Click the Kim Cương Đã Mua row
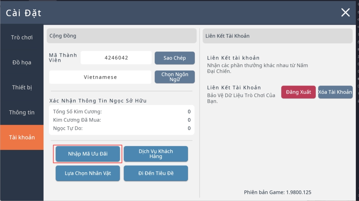This screenshot has width=359, height=201. pyautogui.click(x=122, y=120)
